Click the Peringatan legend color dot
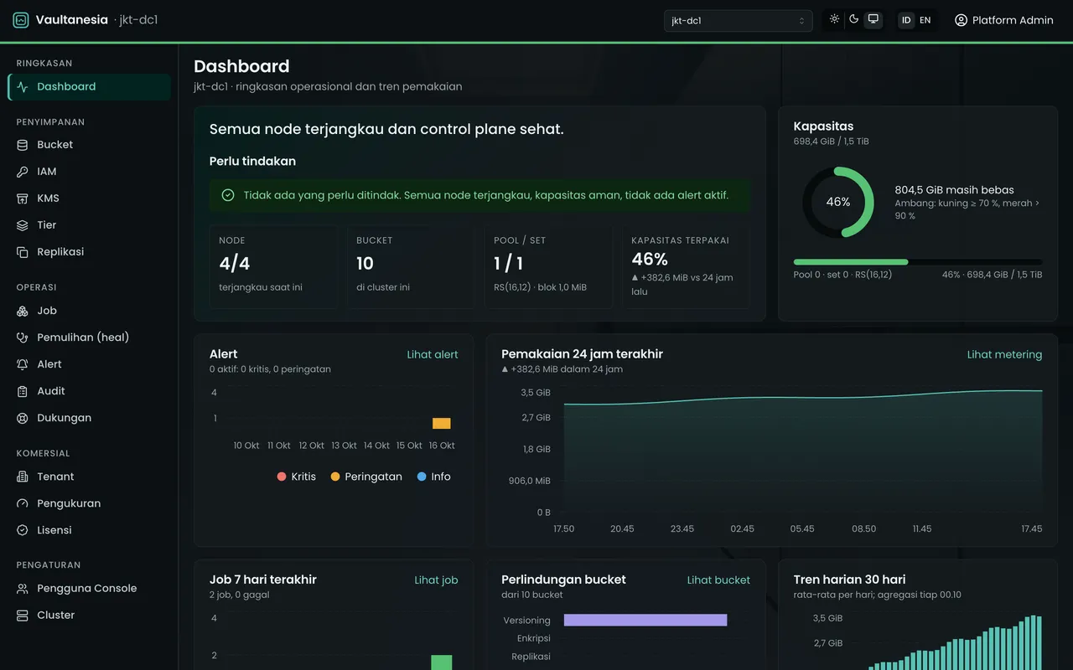 335,477
